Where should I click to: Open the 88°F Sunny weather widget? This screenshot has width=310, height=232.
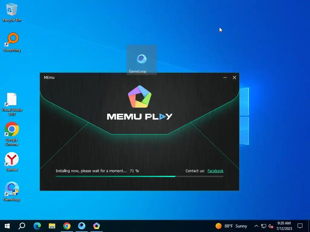click(231, 226)
